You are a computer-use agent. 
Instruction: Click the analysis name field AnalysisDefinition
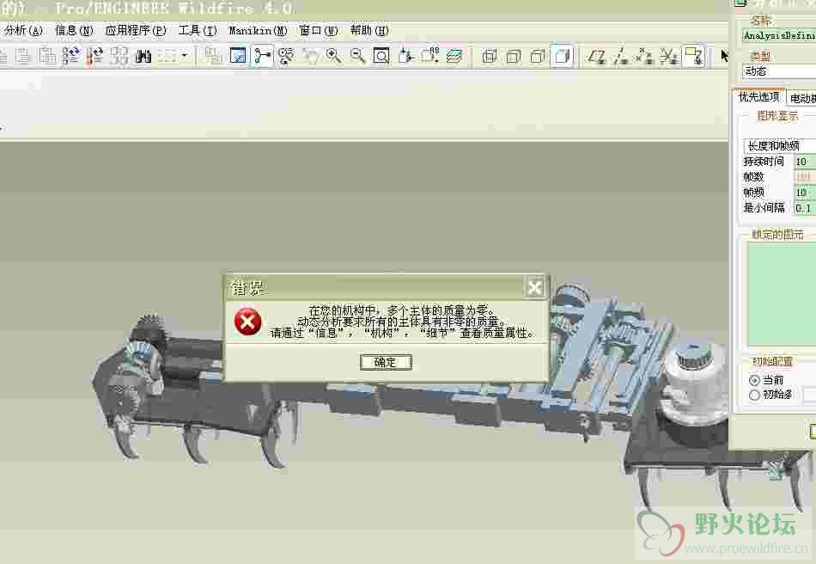779,35
